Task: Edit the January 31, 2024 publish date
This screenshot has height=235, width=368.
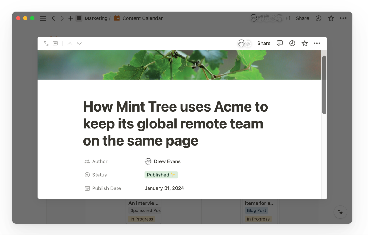Action: tap(164, 188)
